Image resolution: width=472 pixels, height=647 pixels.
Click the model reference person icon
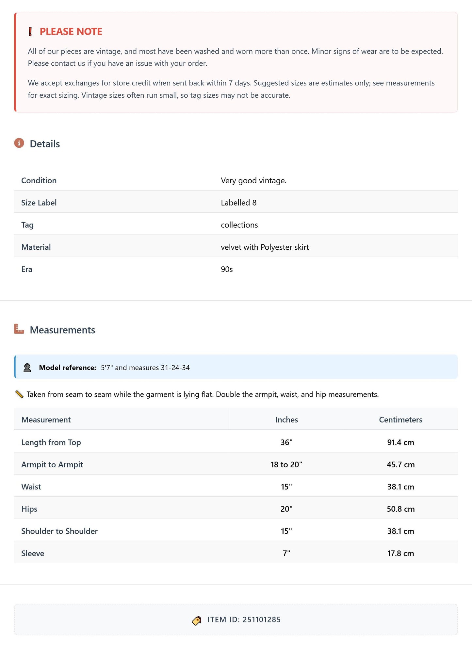point(27,368)
